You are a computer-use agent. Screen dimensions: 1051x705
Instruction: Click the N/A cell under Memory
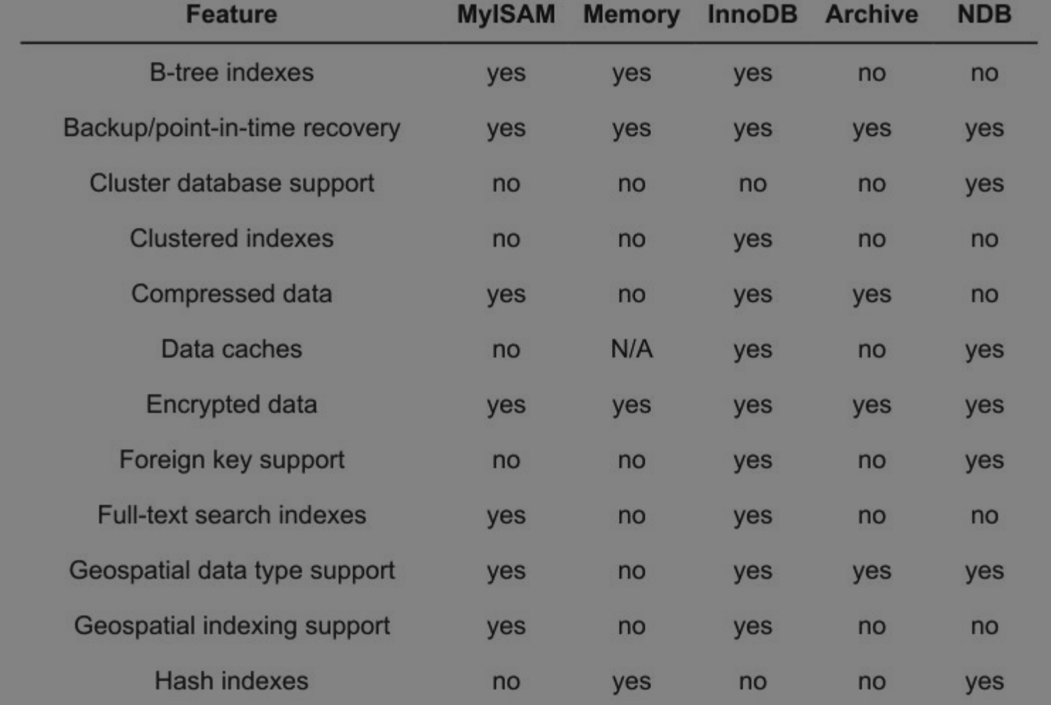click(x=631, y=349)
